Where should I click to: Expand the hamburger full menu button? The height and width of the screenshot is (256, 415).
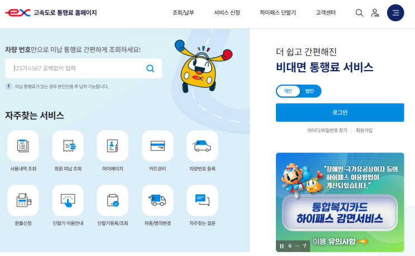pos(395,13)
